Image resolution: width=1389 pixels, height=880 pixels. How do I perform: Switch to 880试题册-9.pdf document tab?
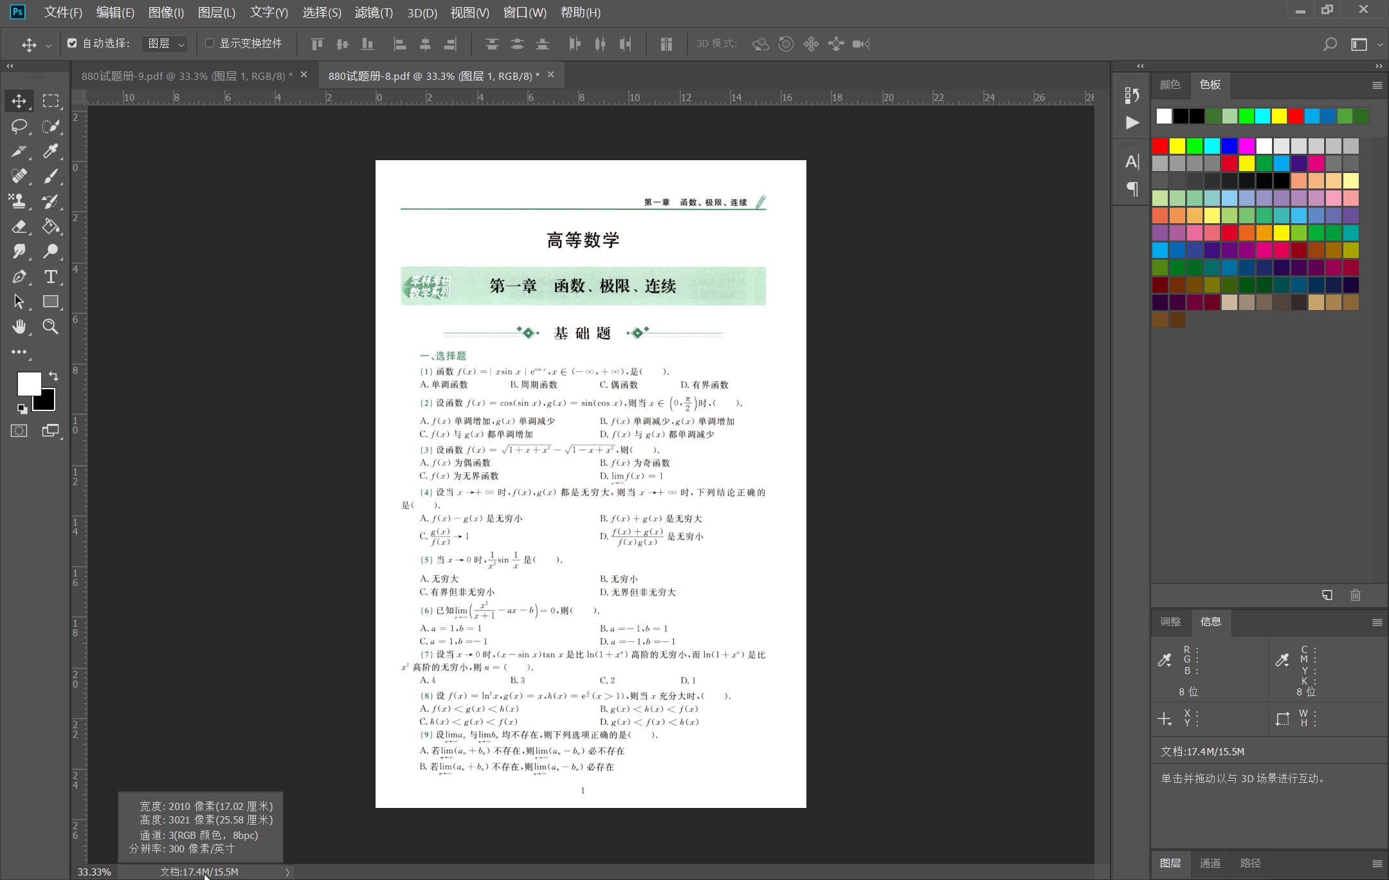(186, 76)
